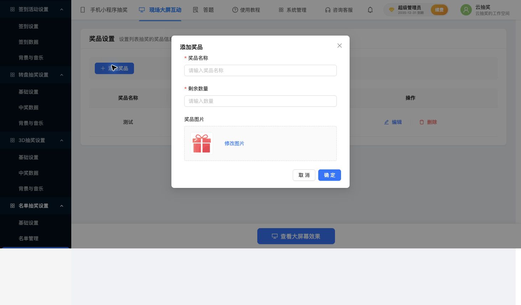The width and height of the screenshot is (521, 305).
Task: Select 签到设置 in the sidebar
Action: coord(29,26)
